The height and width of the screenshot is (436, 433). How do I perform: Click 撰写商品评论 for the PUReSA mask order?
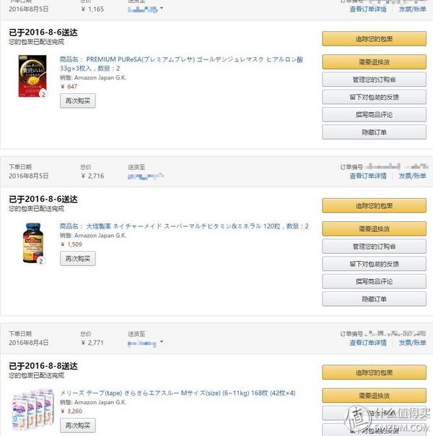click(374, 114)
